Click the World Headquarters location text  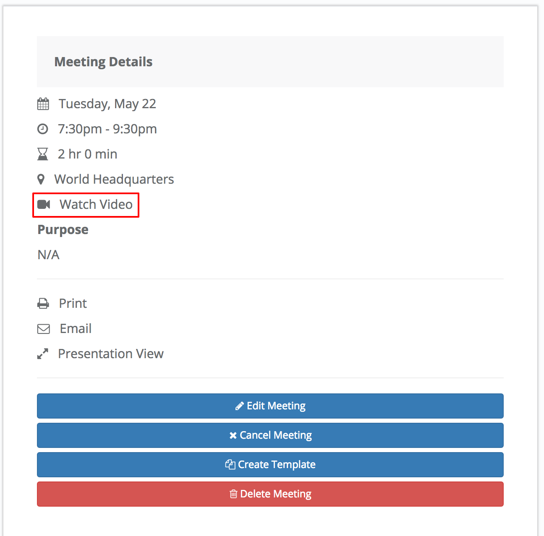tap(114, 179)
